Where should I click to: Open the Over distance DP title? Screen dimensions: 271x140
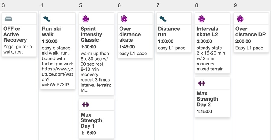pyautogui.click(x=250, y=32)
